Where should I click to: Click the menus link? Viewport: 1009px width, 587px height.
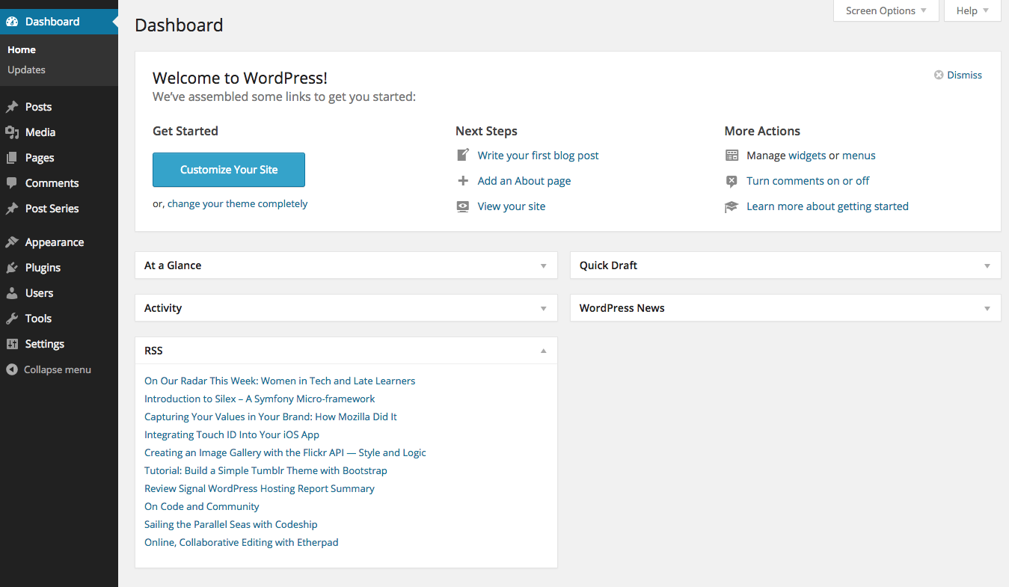(859, 156)
